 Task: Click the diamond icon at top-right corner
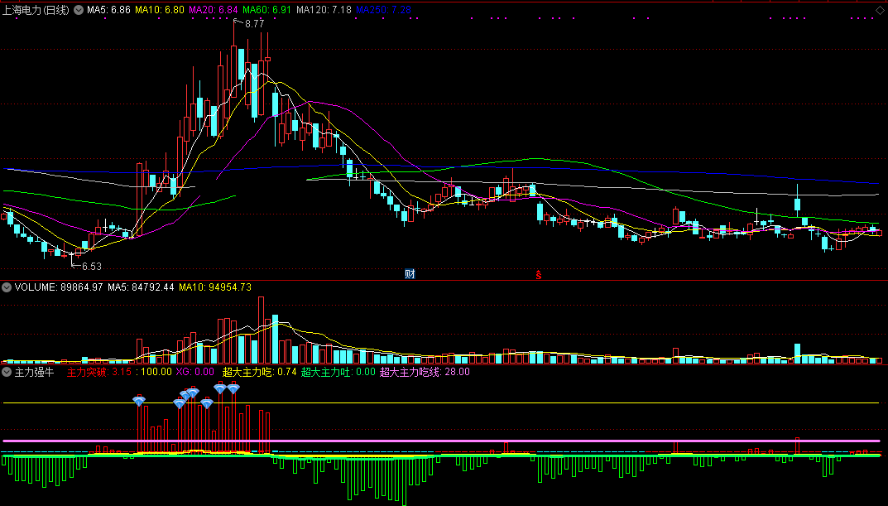pos(880,10)
